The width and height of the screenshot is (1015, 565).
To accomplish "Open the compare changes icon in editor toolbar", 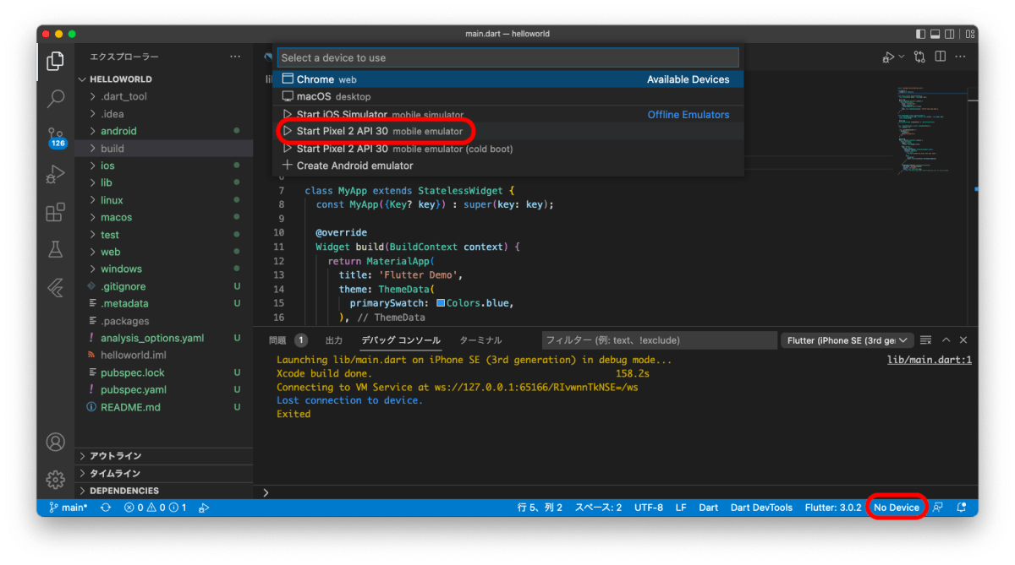I will (x=919, y=57).
